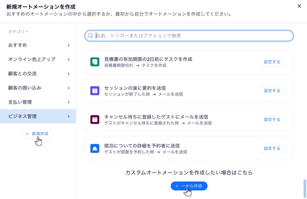Viewport: 307px width, 199px height.
Task: Click the カテゴリー label in the sidebar
Action: click(18, 32)
